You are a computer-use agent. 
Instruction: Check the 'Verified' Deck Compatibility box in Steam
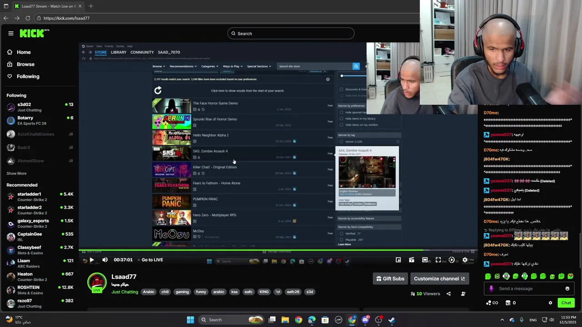341,233
